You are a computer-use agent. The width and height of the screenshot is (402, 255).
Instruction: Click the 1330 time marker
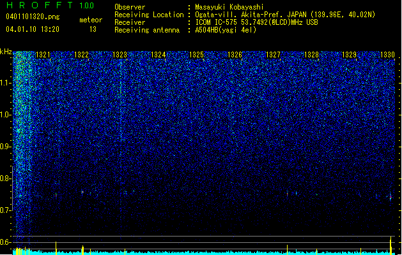pyautogui.click(x=387, y=55)
